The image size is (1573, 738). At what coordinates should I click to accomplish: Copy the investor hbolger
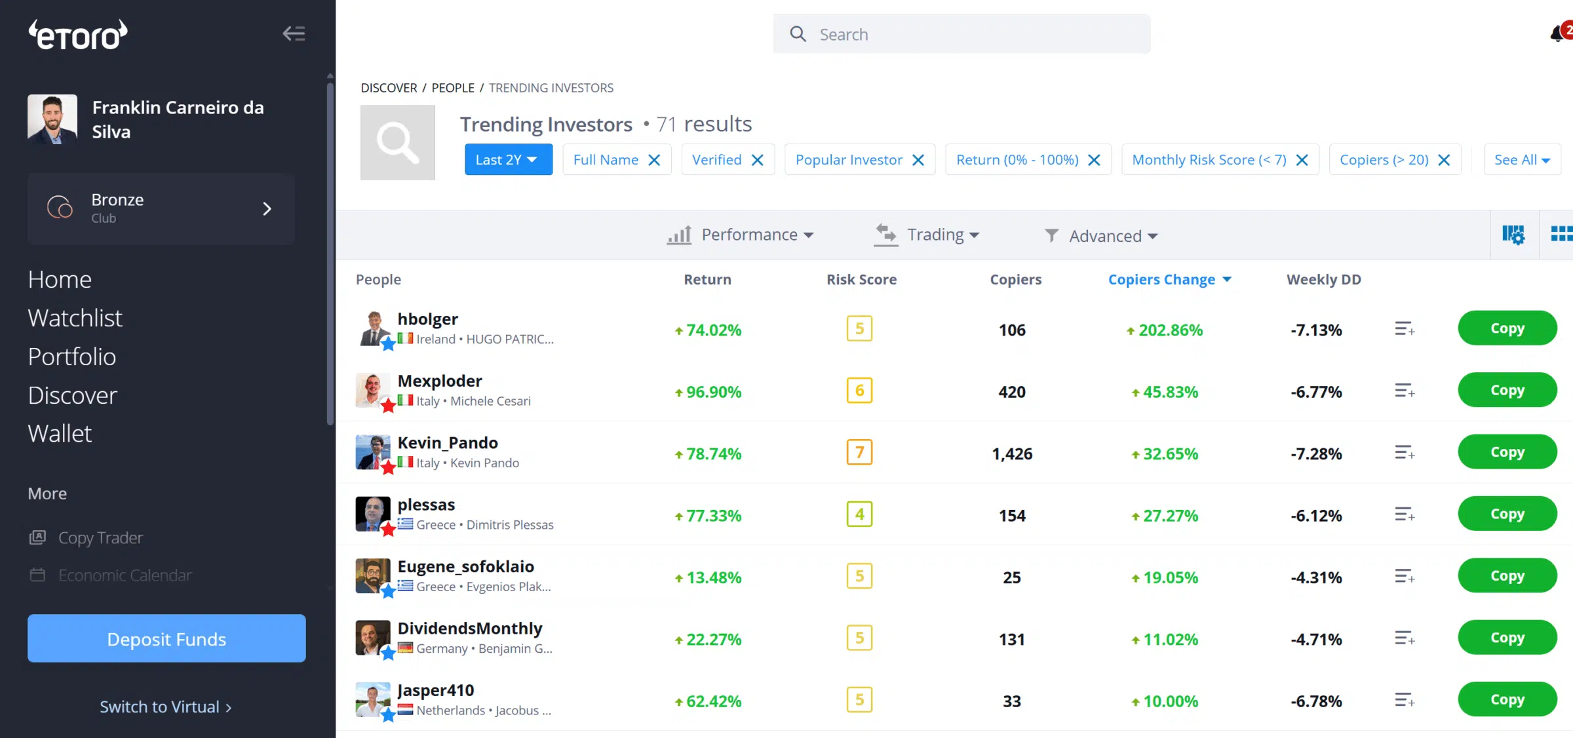coord(1507,328)
